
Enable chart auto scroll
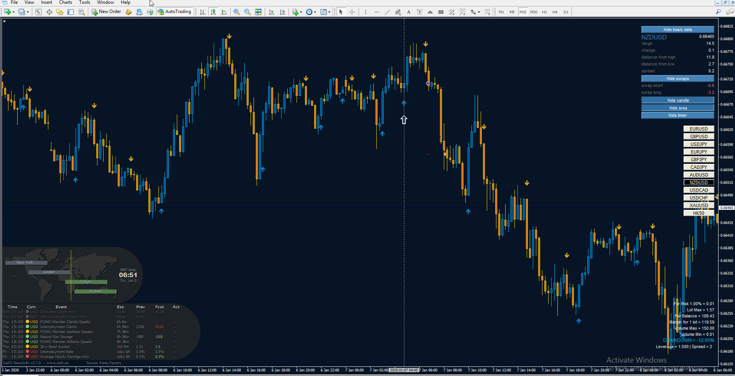pyautogui.click(x=272, y=12)
